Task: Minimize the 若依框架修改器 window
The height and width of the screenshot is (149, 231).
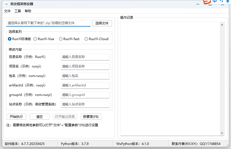Action: (198, 4)
